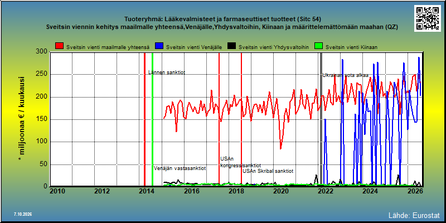
Task: Click legend label 'Sveitsin vienti Kiinaan'
Action: tap(351, 47)
